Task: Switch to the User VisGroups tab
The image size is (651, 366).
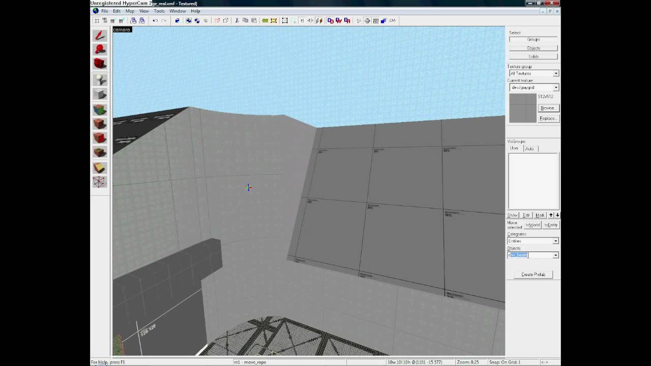Action: click(x=514, y=148)
